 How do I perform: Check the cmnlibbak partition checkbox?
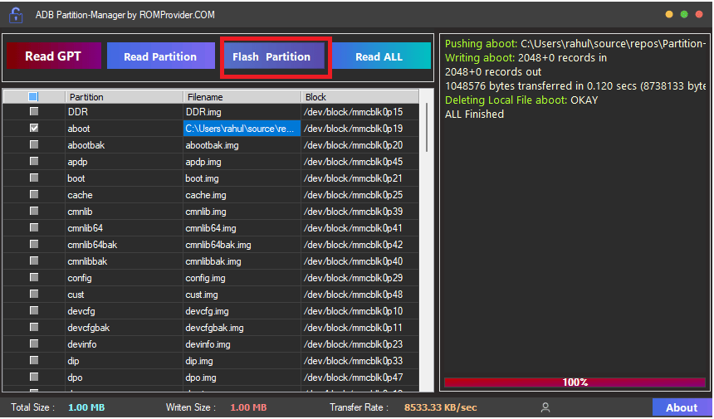(x=34, y=261)
